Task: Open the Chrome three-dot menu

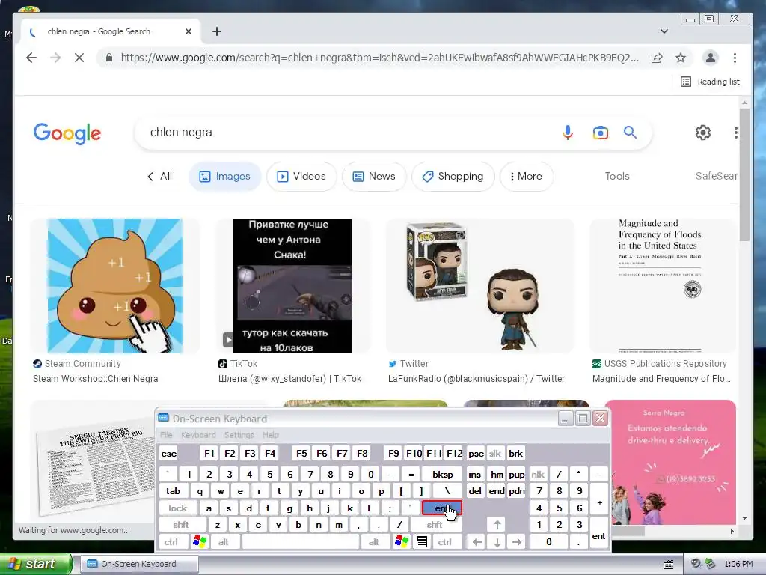Action: (735, 58)
